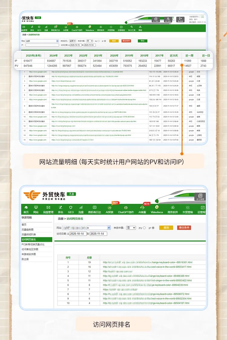Click the green 导出 export button

[x=143, y=41]
